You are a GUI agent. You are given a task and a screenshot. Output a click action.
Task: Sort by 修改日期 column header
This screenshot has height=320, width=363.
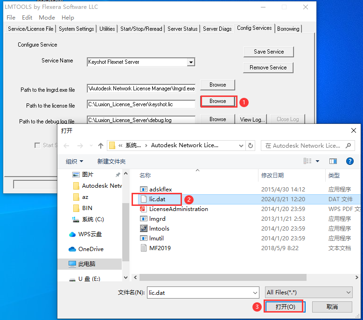[x=272, y=175]
